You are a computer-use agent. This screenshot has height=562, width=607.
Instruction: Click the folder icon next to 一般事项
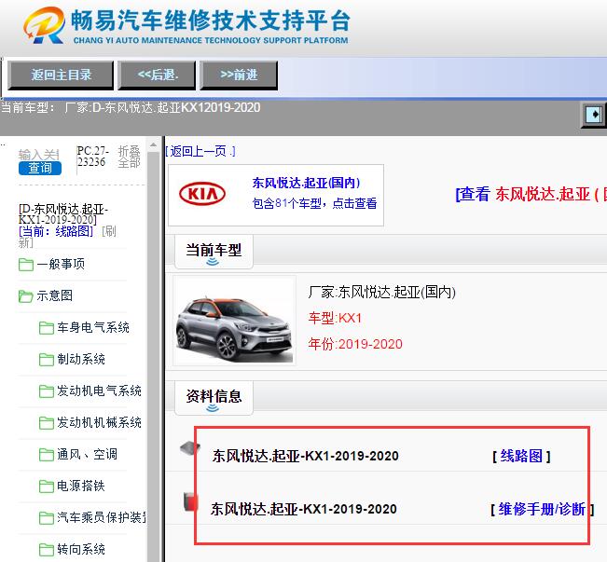(x=26, y=265)
